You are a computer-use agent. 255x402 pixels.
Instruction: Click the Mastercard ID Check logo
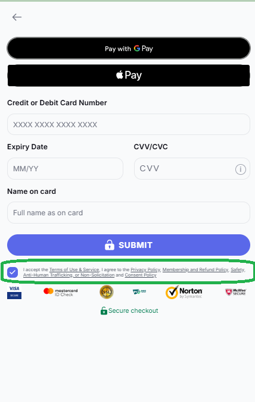click(x=61, y=292)
